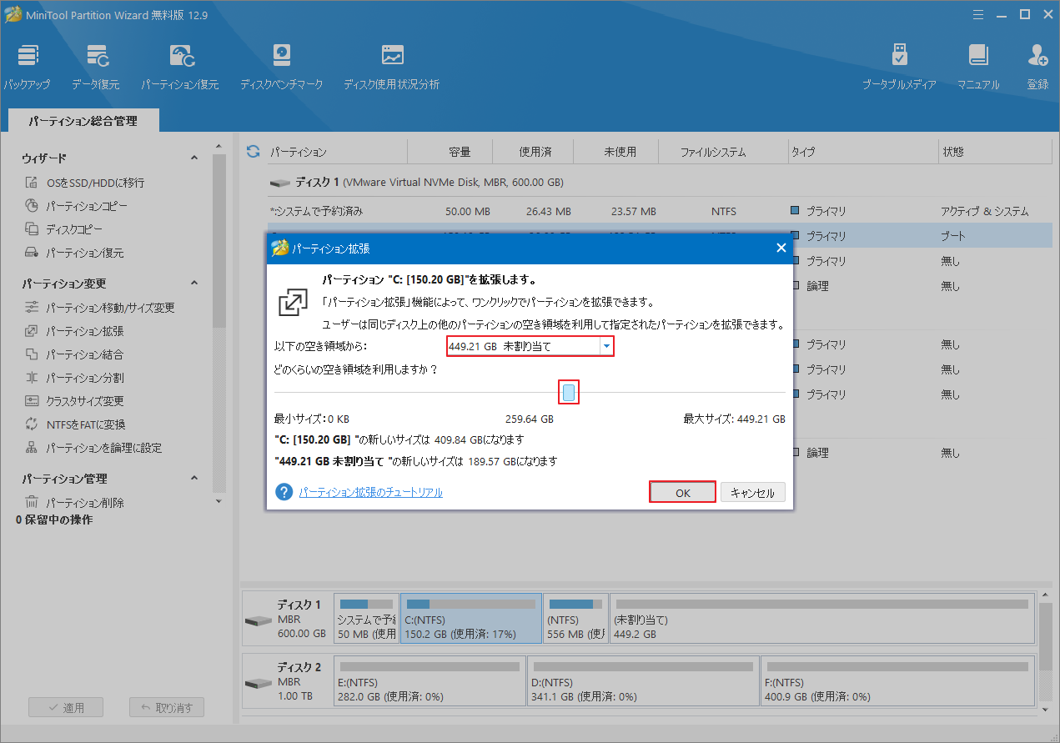1060x743 pixels.
Task: Select パーティション移動/サイズ変更 in the sidebar
Action: coord(100,308)
